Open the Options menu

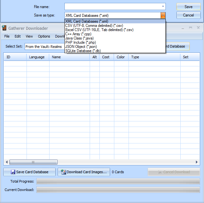(44, 36)
